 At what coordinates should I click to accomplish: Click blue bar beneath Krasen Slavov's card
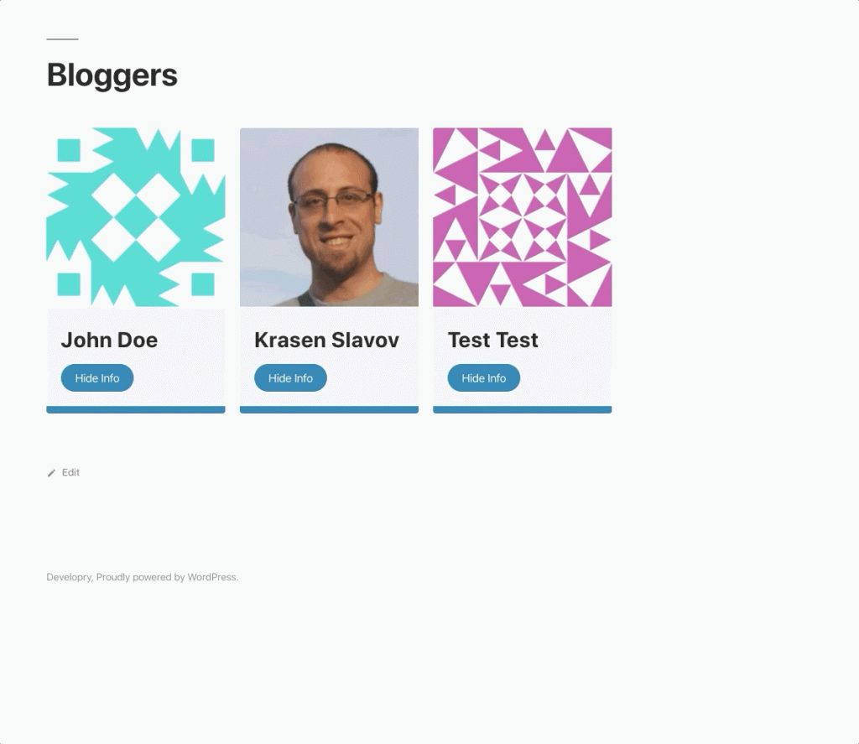[x=329, y=410]
